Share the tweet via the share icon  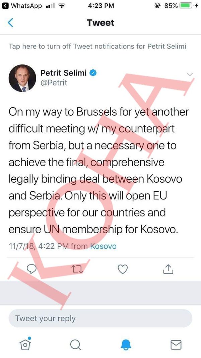tap(168, 269)
